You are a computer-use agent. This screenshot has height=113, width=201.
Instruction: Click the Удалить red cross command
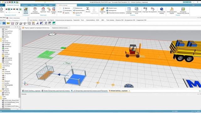point(66,13)
